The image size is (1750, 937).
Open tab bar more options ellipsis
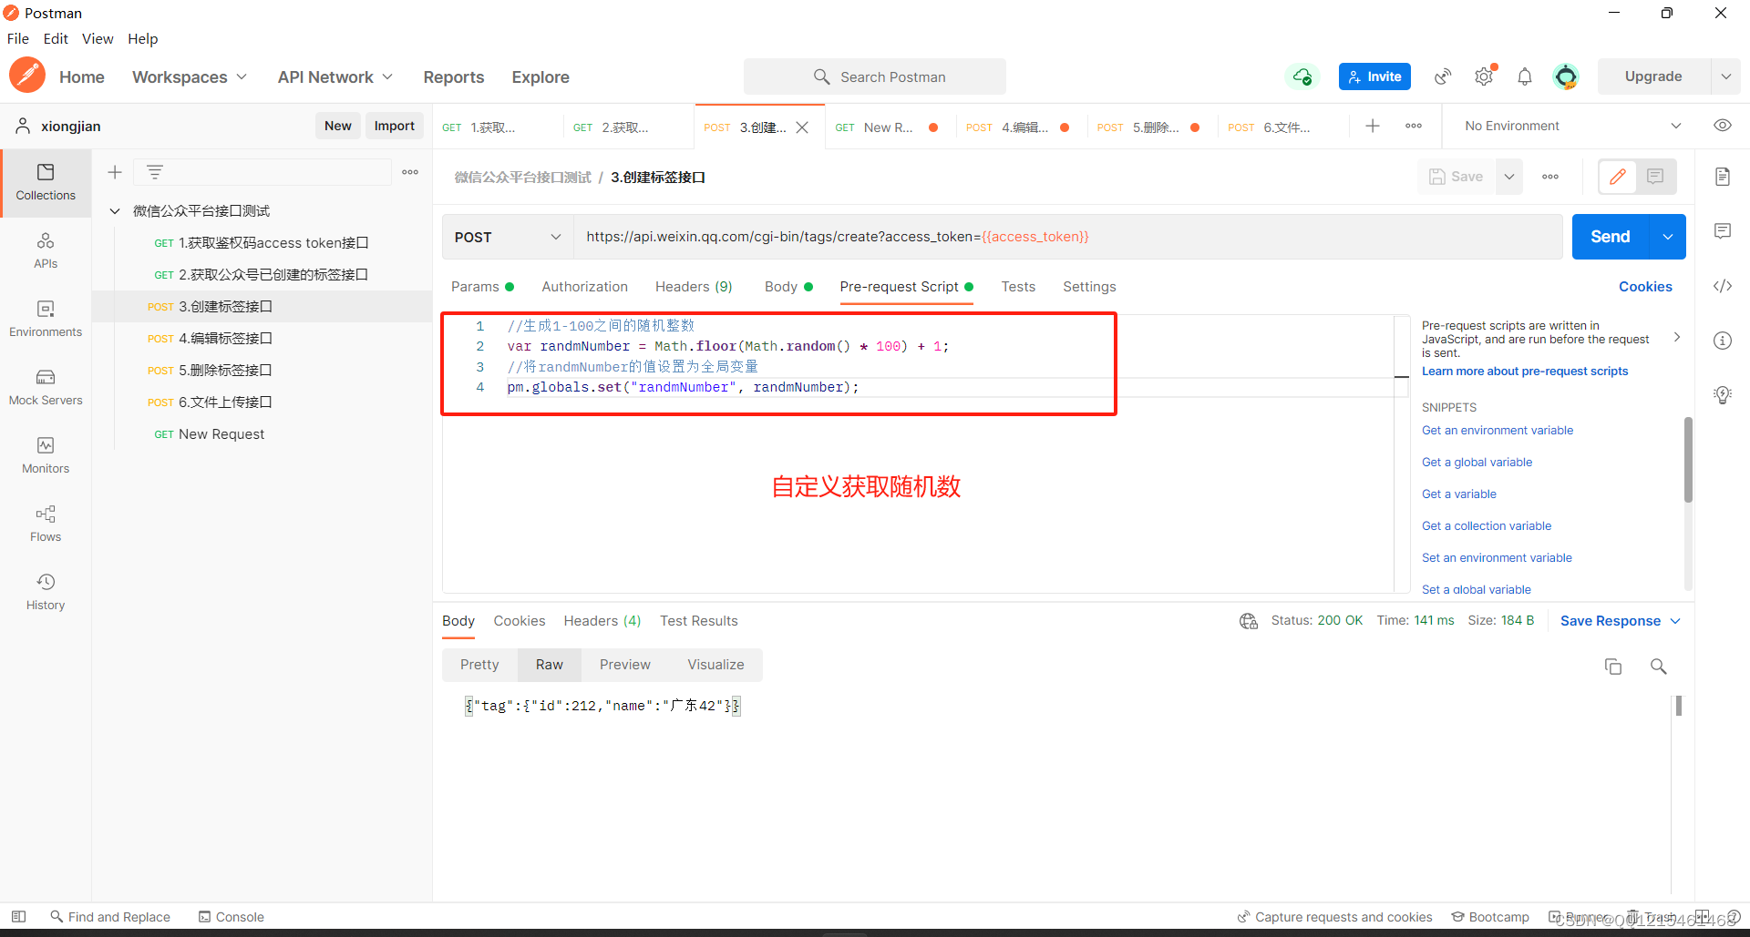point(1414,126)
